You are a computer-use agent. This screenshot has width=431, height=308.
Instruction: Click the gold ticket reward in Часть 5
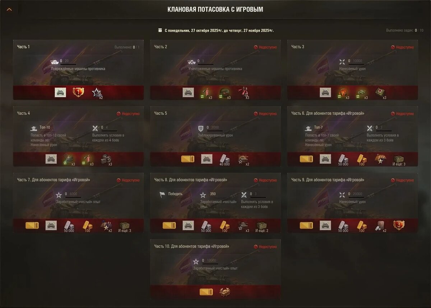pyautogui.click(x=188, y=159)
